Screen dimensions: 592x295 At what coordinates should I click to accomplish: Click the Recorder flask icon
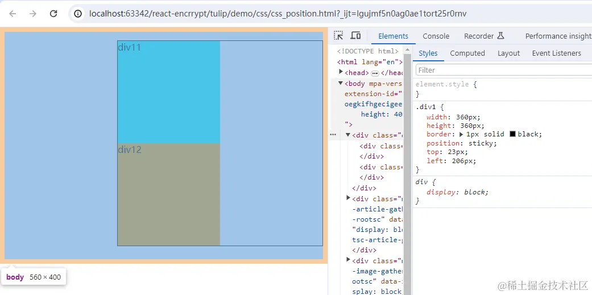click(500, 36)
